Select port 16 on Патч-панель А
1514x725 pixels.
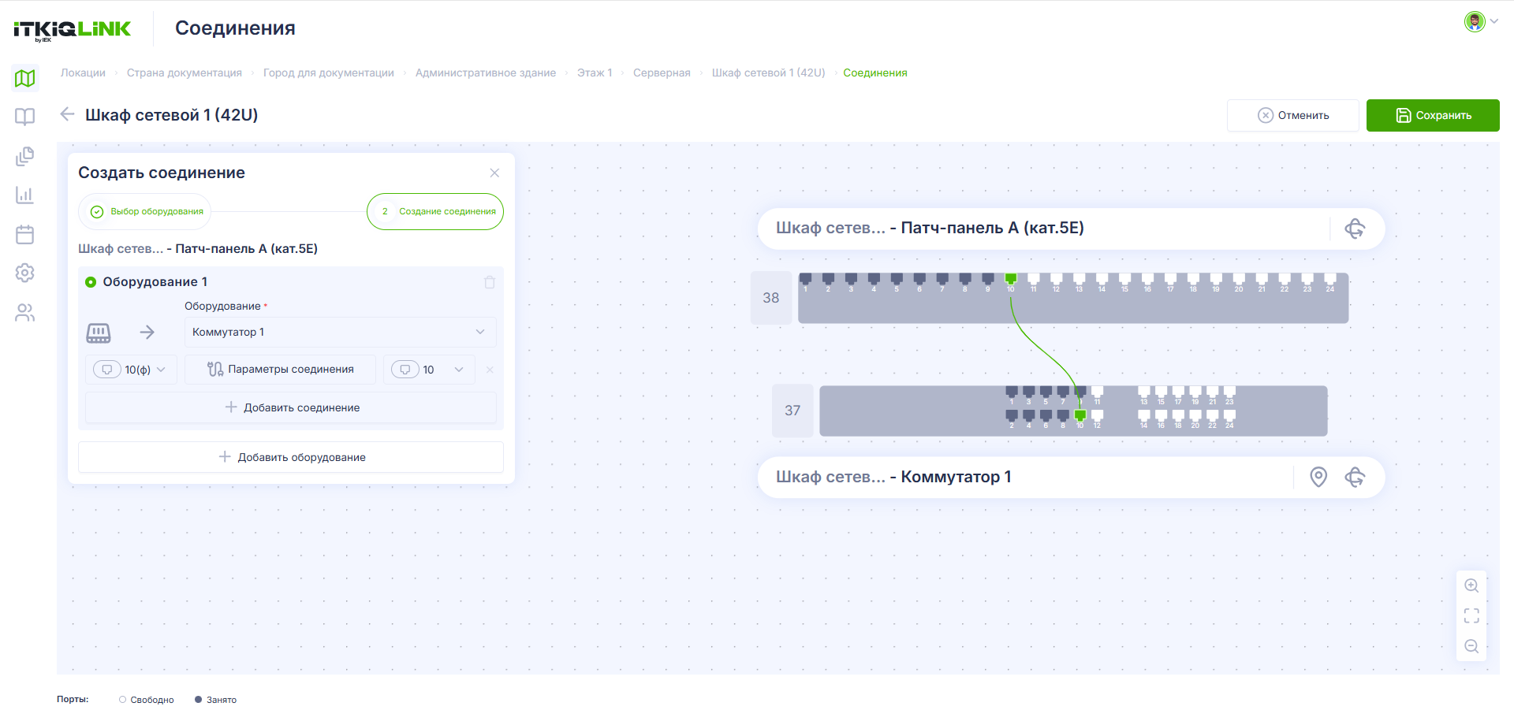[x=1148, y=279]
